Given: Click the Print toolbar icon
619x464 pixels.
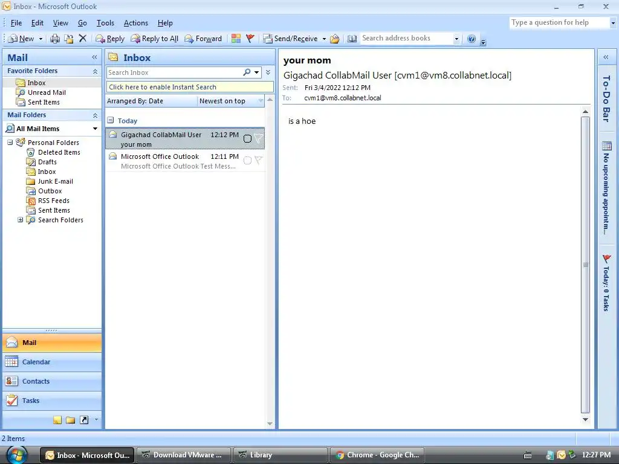Looking at the screenshot, I should (x=55, y=39).
